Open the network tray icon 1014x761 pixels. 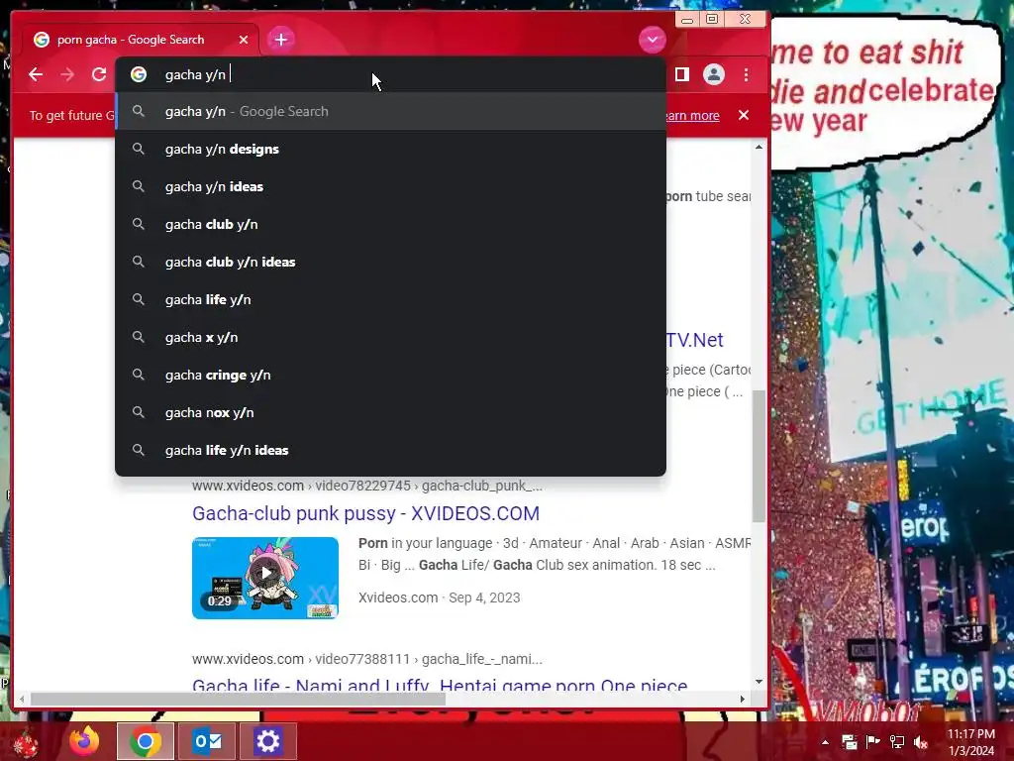897,742
